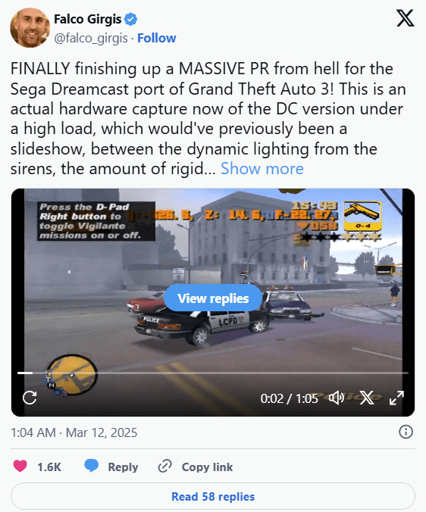Click the reply speech bubble icon
The width and height of the screenshot is (426, 512).
pyautogui.click(x=91, y=466)
